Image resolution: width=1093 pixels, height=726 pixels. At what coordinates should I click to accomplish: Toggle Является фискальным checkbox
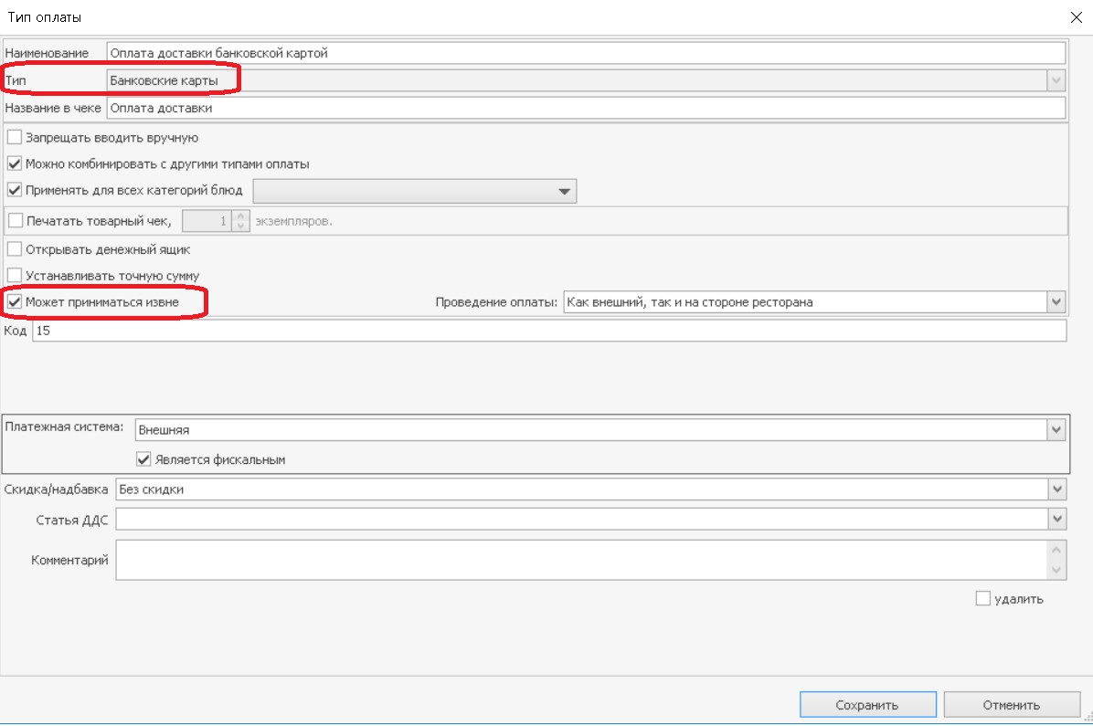click(143, 459)
